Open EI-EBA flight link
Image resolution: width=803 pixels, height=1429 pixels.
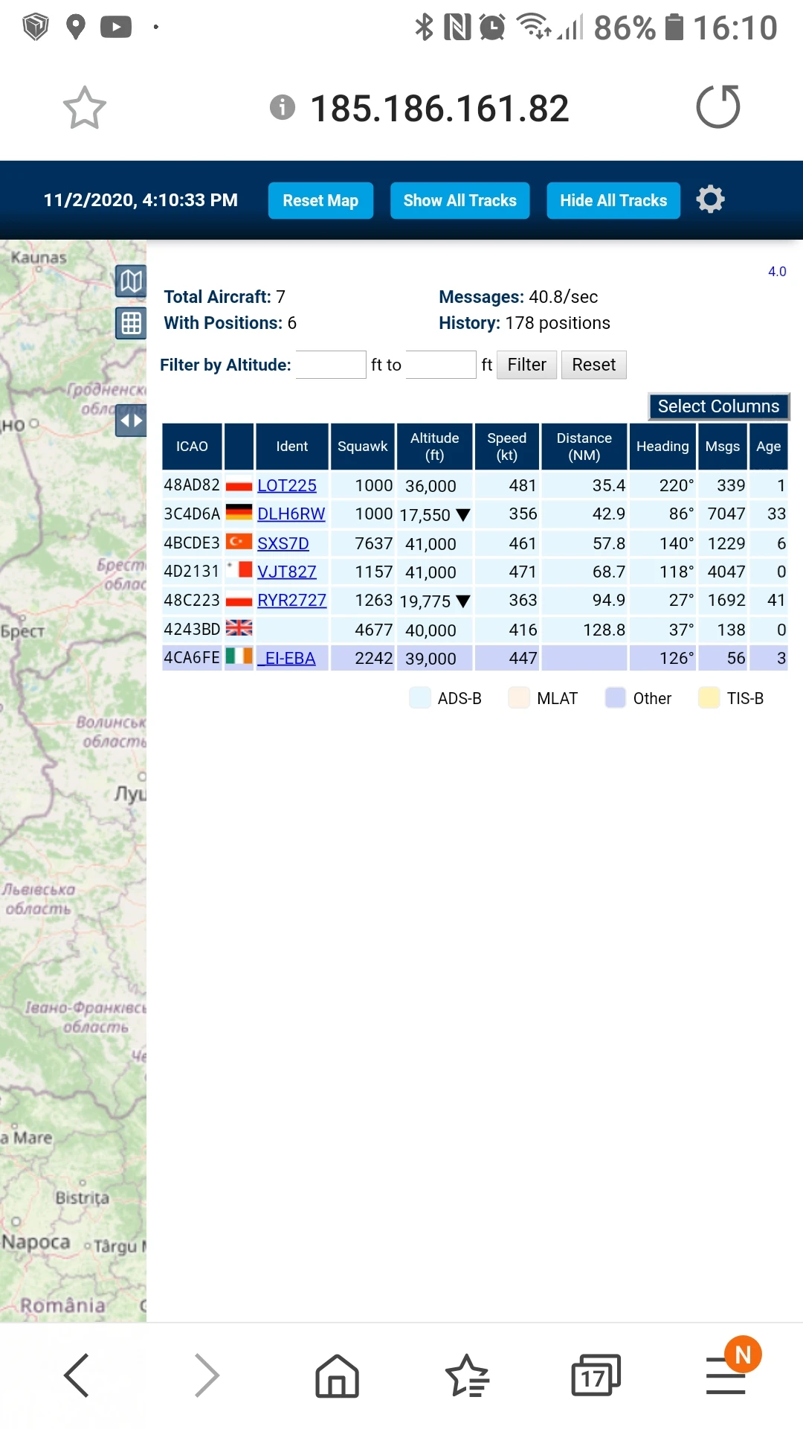click(x=288, y=658)
